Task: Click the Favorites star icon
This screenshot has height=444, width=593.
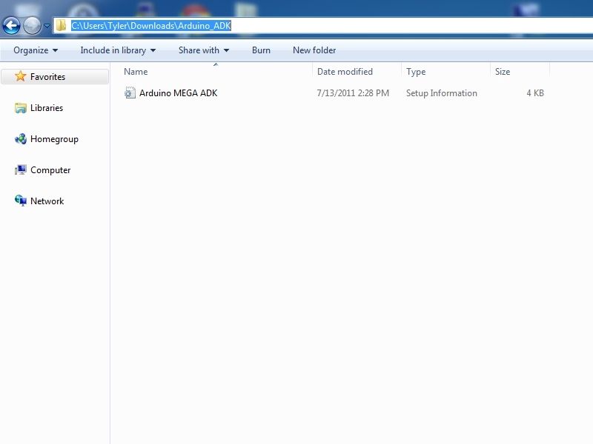Action: (21, 76)
